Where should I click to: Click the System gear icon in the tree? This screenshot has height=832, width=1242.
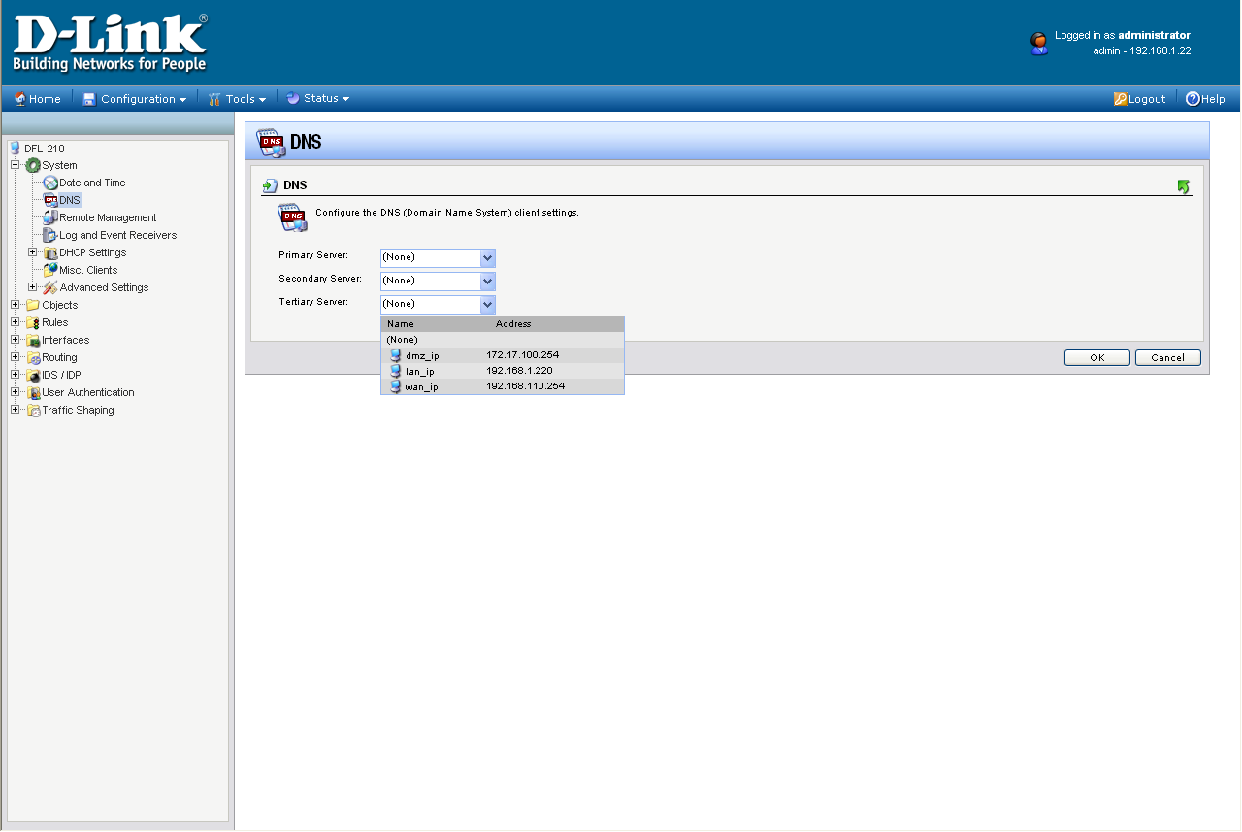tap(33, 165)
